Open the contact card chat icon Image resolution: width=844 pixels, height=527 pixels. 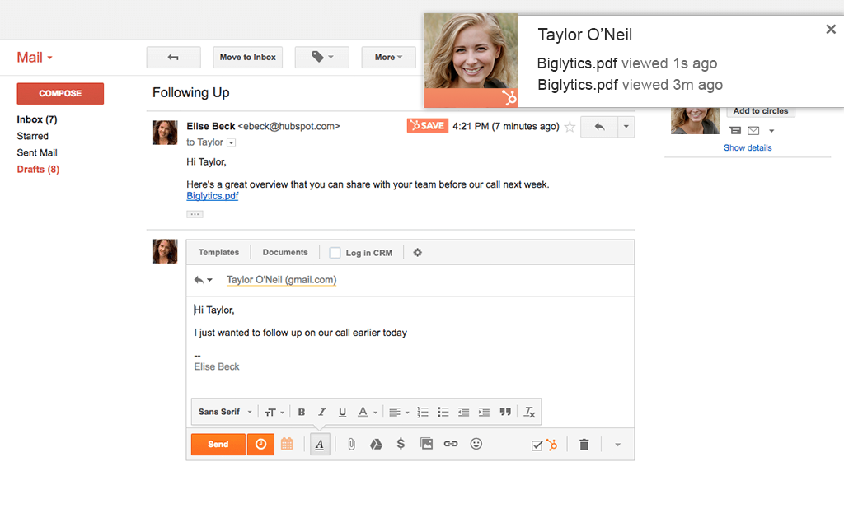(x=735, y=131)
